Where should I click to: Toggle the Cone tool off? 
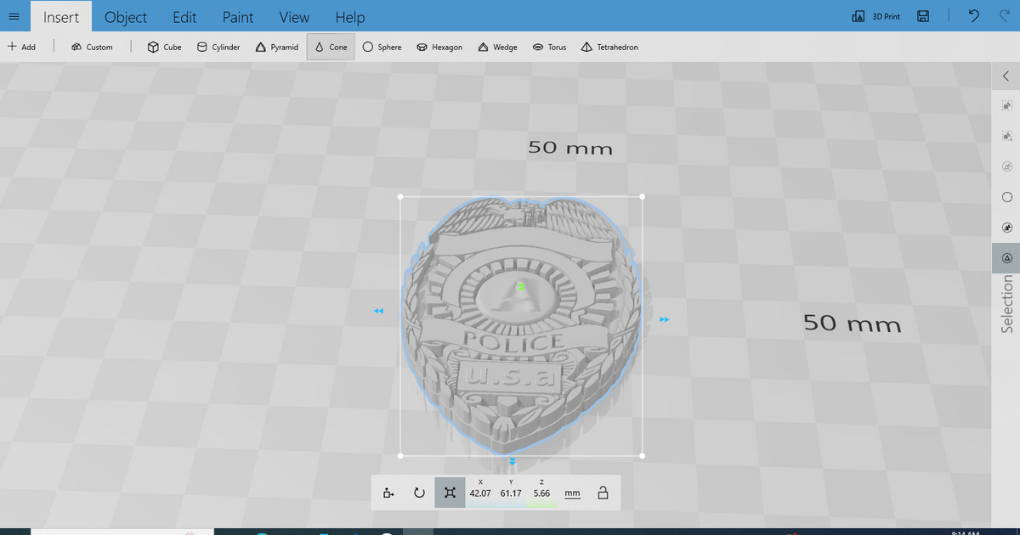(331, 47)
